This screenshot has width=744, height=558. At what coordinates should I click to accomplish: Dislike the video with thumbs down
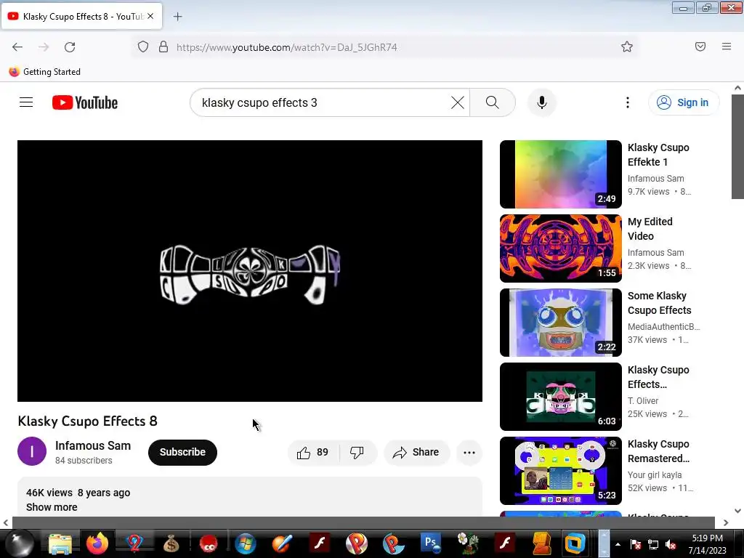tap(357, 452)
